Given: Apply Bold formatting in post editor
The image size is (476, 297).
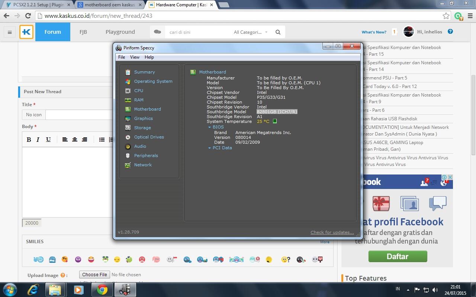Looking at the screenshot, I should pos(29,140).
